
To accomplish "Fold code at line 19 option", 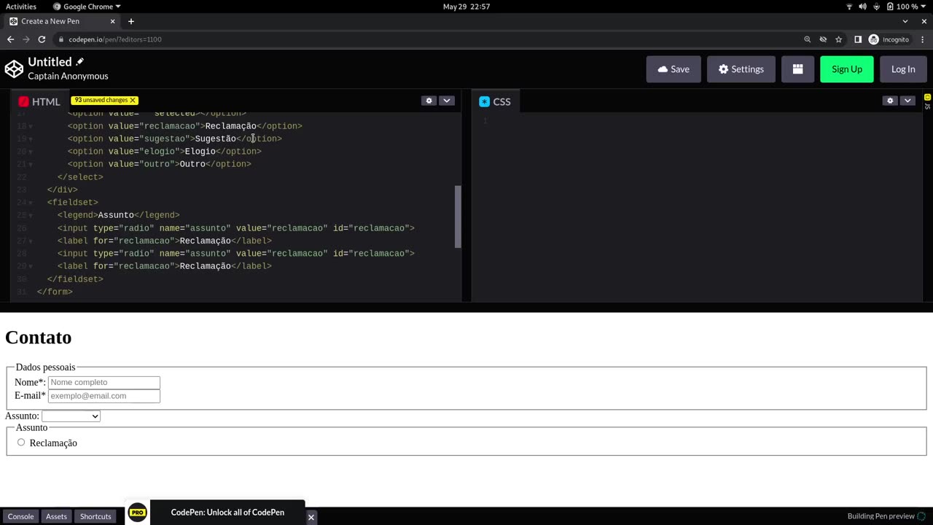I will pyautogui.click(x=31, y=139).
